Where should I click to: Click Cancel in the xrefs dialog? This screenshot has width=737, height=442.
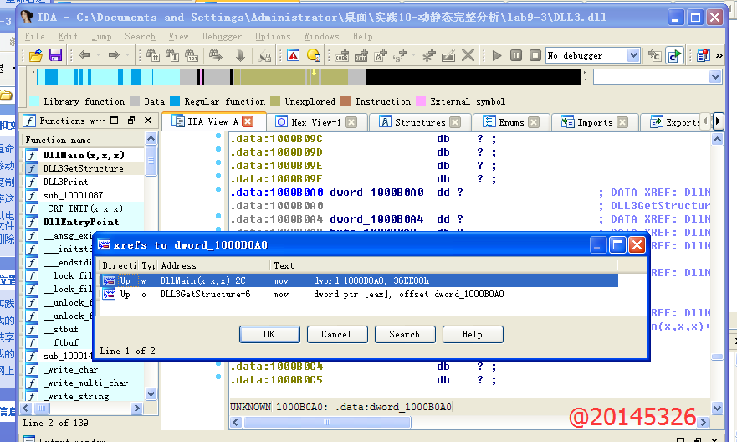(336, 334)
